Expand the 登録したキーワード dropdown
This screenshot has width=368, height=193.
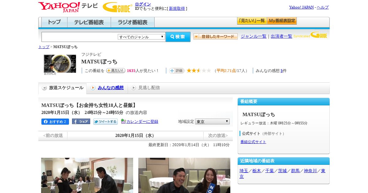[215, 36]
